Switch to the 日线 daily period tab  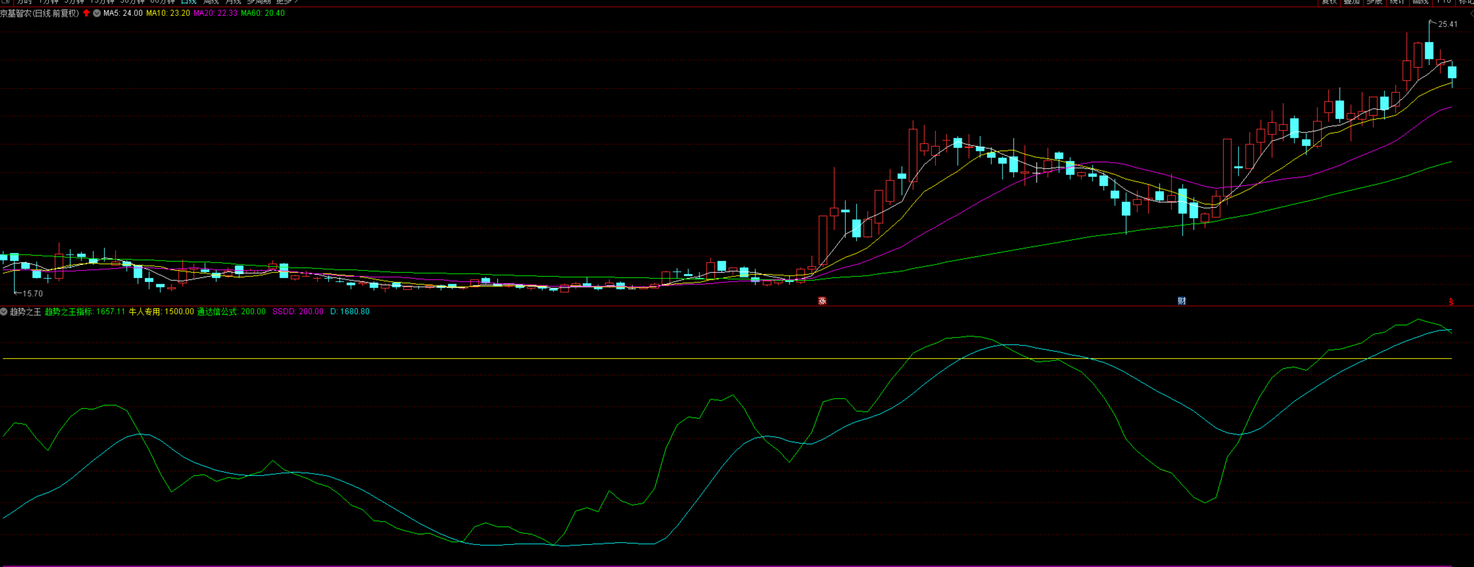pyautogui.click(x=189, y=2)
